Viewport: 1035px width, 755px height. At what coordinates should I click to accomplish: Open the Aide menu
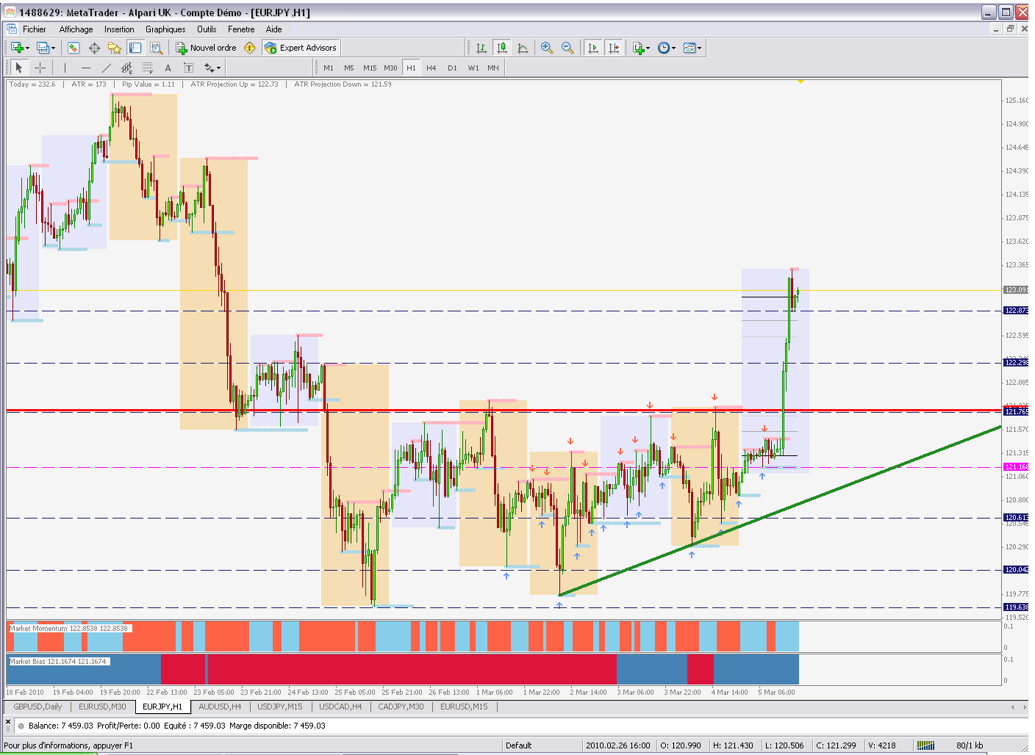(274, 29)
